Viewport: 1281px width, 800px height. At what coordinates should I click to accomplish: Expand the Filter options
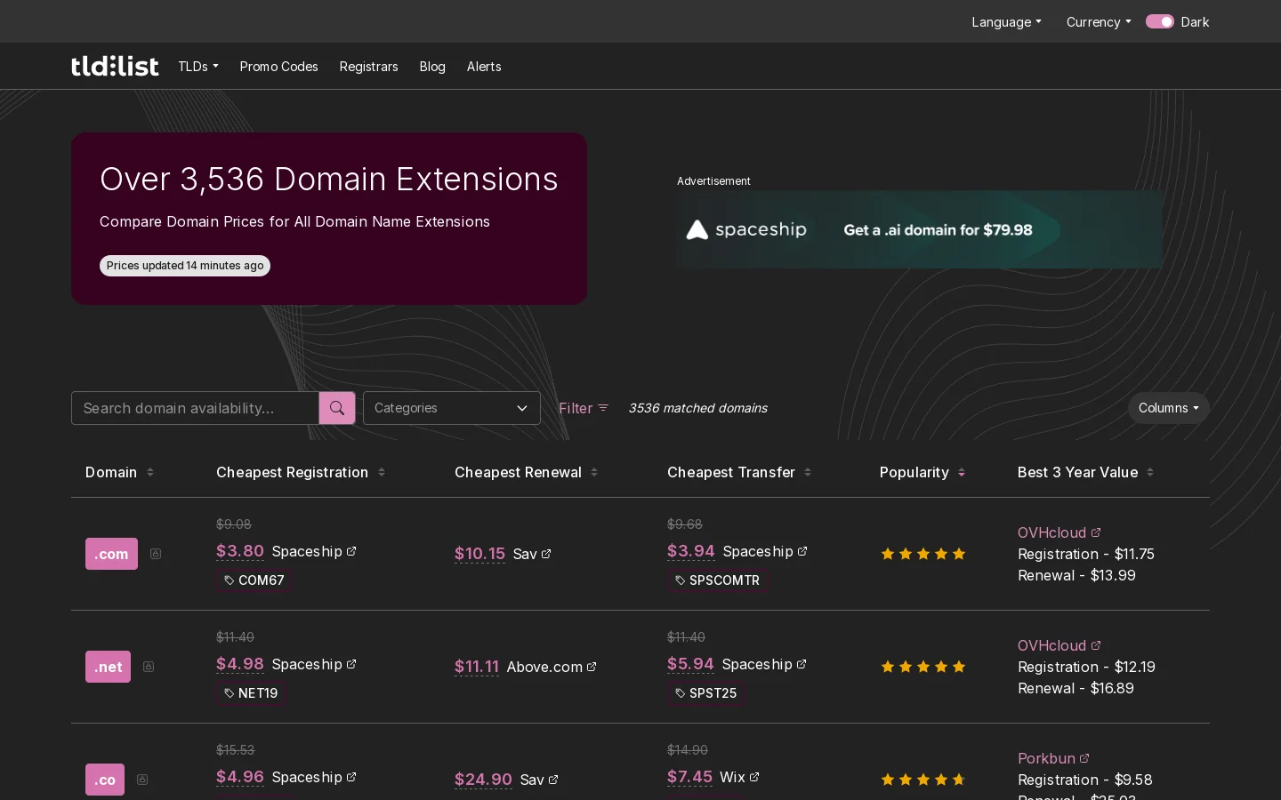click(584, 408)
